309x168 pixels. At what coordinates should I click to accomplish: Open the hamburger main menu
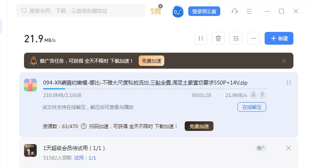coord(249,11)
